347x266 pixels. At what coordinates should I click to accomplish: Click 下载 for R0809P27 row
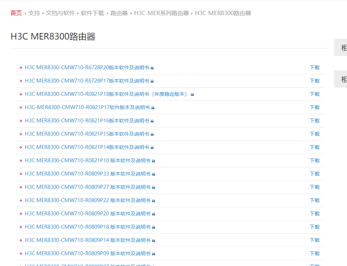pos(315,187)
